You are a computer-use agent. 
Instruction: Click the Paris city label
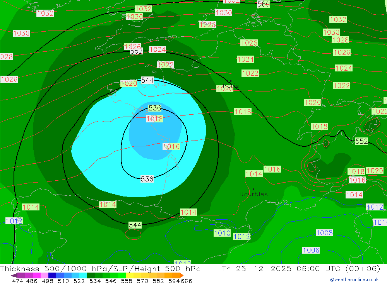pos(231,86)
